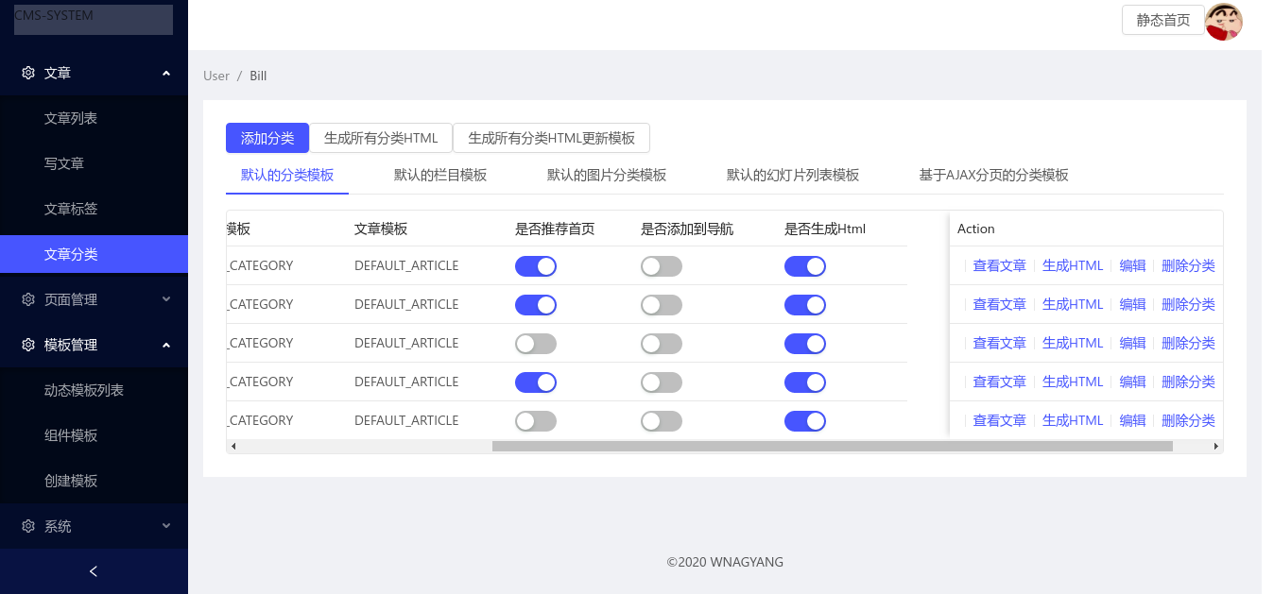
Task: Open the 编辑 link in the first row
Action: pos(1132,265)
